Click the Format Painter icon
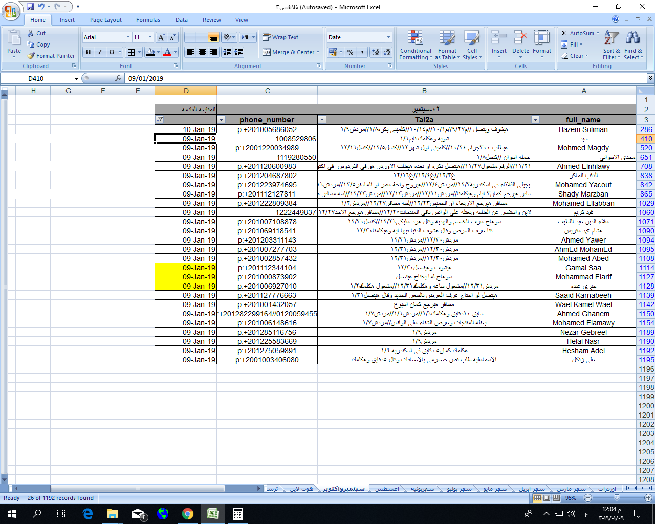655x524 pixels. coord(32,56)
